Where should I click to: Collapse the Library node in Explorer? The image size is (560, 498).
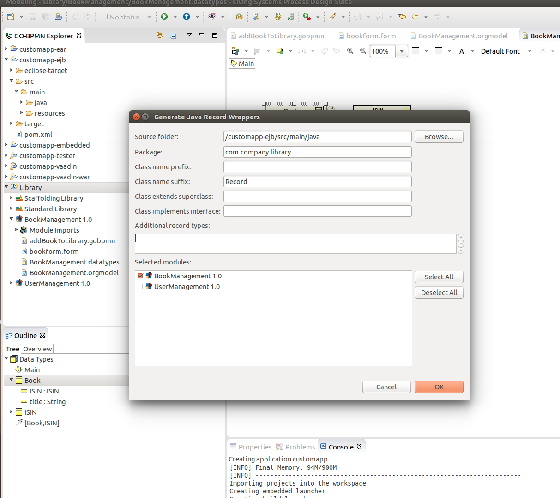(x=6, y=187)
